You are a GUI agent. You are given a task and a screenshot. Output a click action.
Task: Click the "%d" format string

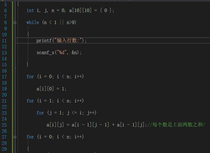point(62,52)
